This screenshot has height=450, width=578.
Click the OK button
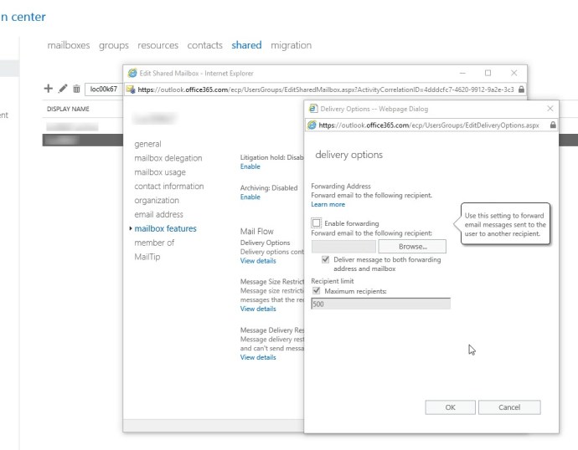[x=450, y=407]
